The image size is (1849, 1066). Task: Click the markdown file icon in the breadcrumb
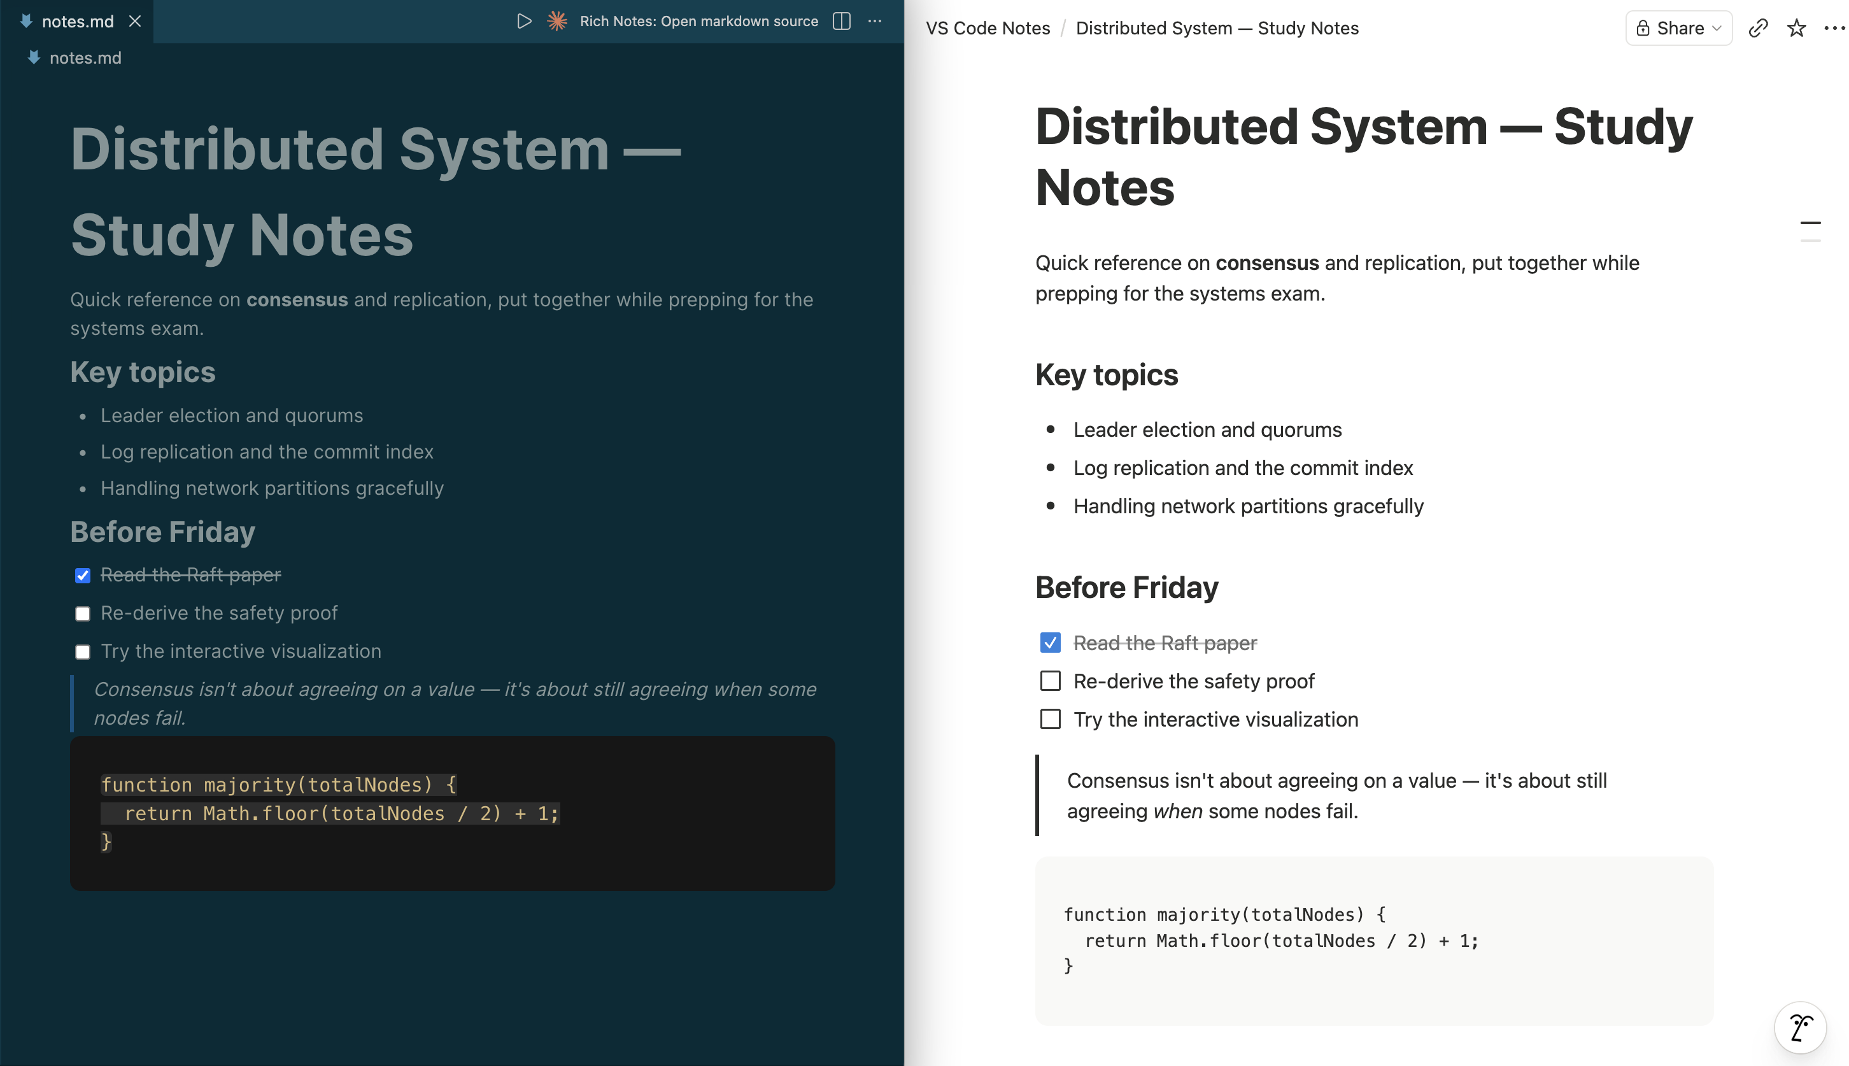[34, 57]
